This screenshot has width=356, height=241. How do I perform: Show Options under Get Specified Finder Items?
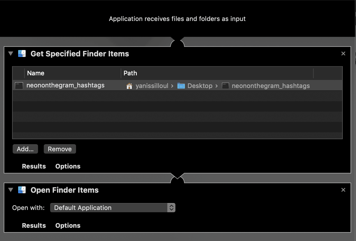tap(68, 166)
